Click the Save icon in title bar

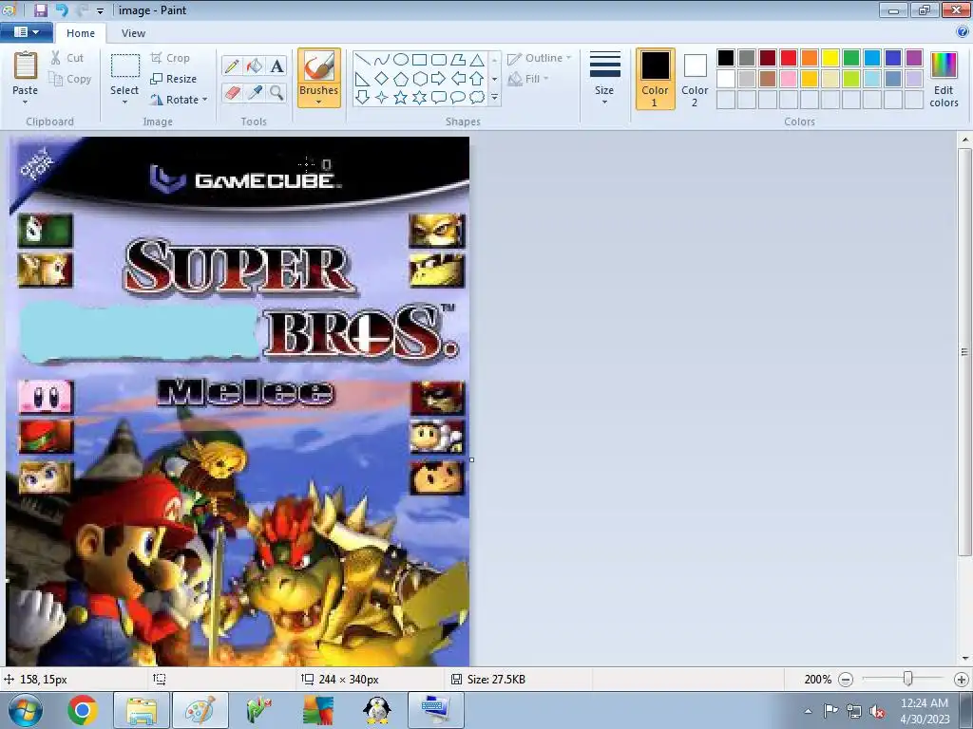[x=40, y=9]
